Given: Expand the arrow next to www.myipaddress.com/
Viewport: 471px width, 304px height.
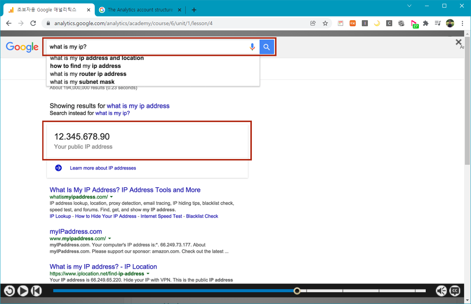Looking at the screenshot, I should (x=110, y=239).
